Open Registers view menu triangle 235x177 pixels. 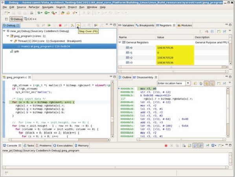[229, 31]
